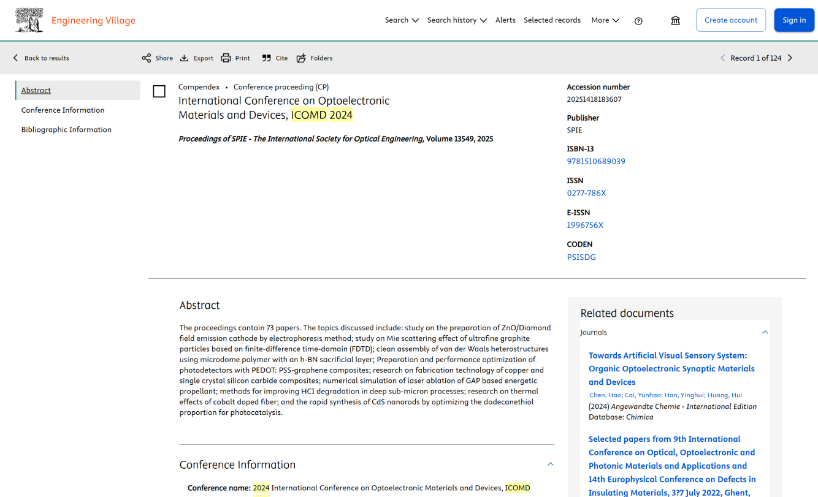Click the Print printer icon
Screen dimensions: 818x497
tap(226, 58)
